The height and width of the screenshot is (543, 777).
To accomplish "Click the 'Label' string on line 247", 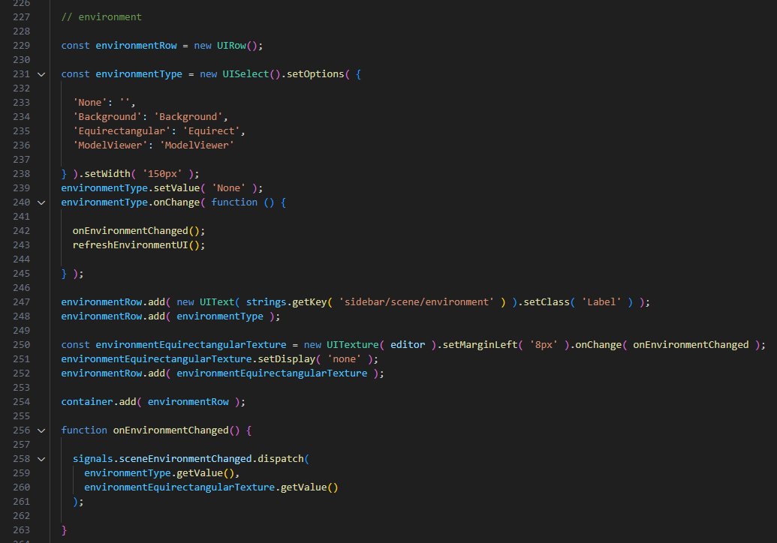I will click(x=601, y=302).
